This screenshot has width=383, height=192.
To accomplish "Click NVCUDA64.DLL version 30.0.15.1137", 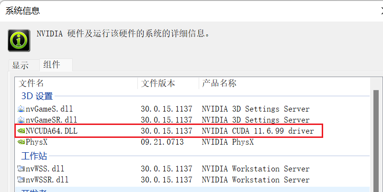I will [167, 131].
